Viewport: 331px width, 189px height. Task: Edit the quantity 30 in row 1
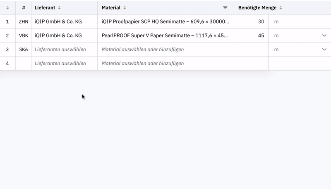tap(251, 21)
